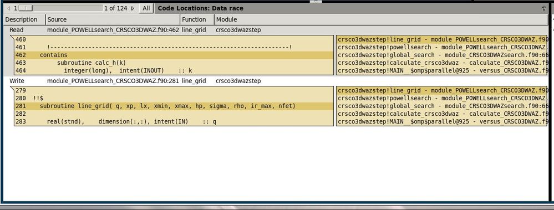Go to previous code location with left arrow
Viewport: 554px width, 210px height.
tap(9, 8)
